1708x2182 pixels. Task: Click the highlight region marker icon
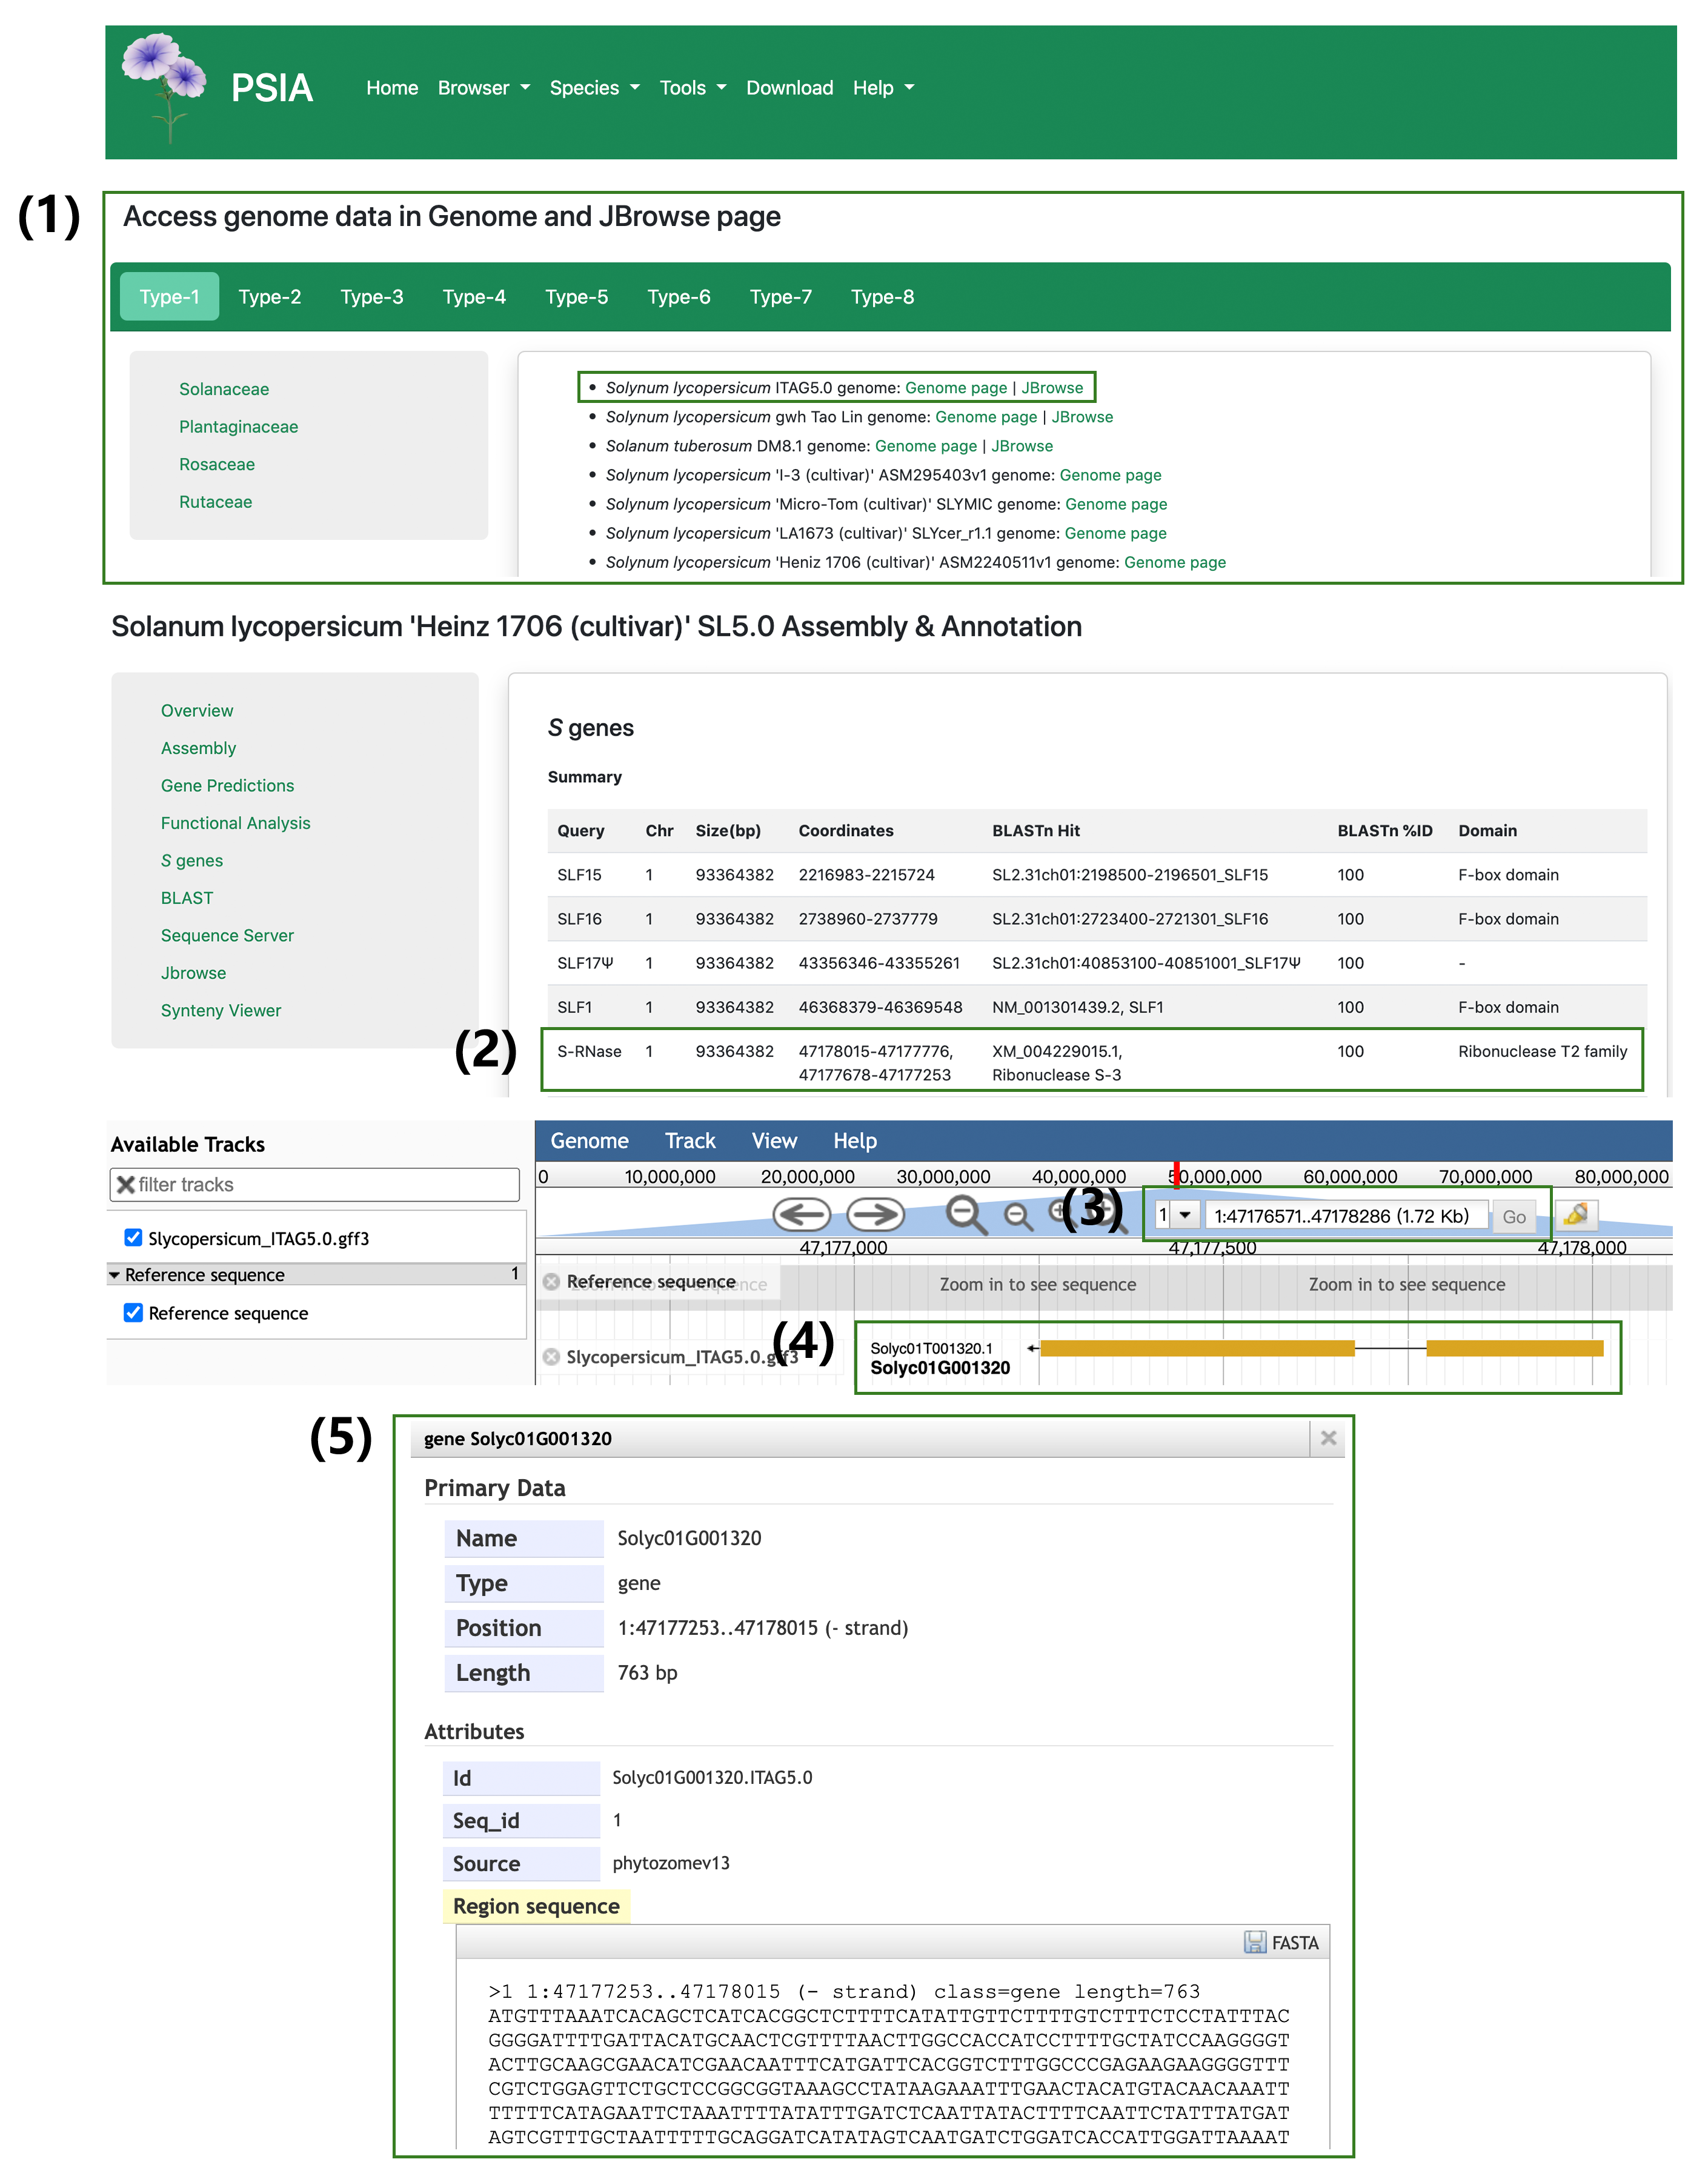(x=1576, y=1215)
